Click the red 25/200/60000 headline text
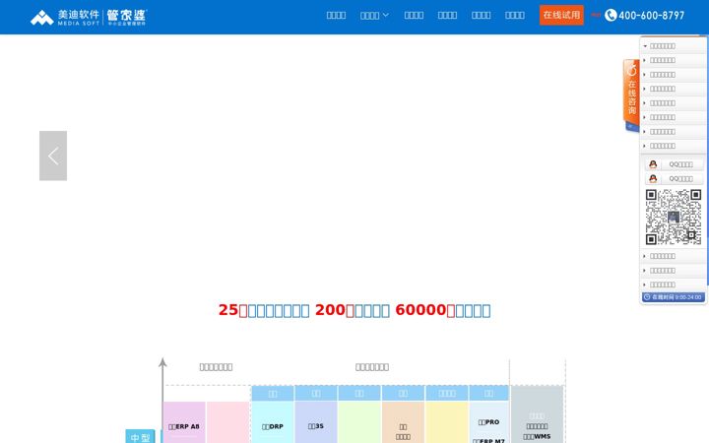 coord(354,310)
